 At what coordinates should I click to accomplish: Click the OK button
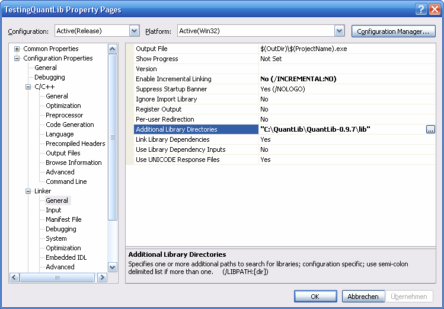pos(315,297)
